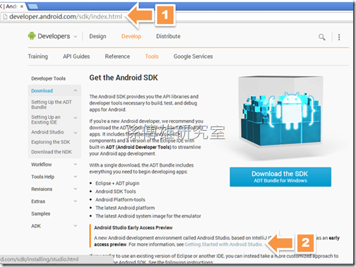Click 'Eclipse + ADT plugin' list item
The height and width of the screenshot is (267, 356).
pos(117,183)
